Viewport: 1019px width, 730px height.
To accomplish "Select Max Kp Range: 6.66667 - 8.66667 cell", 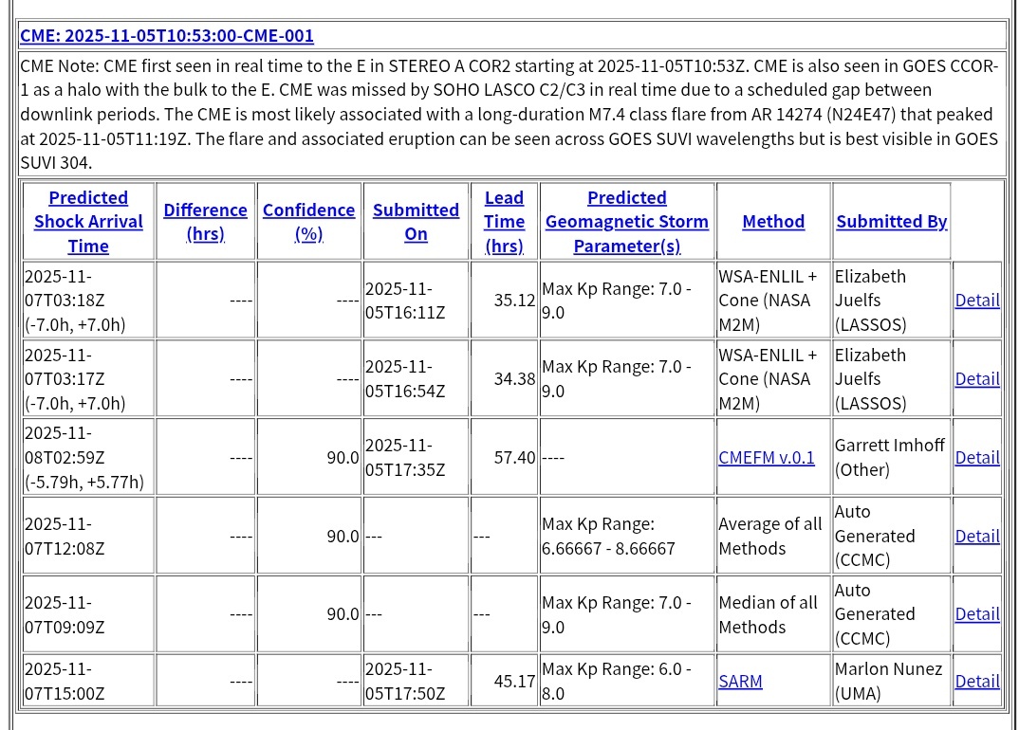I will coord(627,536).
